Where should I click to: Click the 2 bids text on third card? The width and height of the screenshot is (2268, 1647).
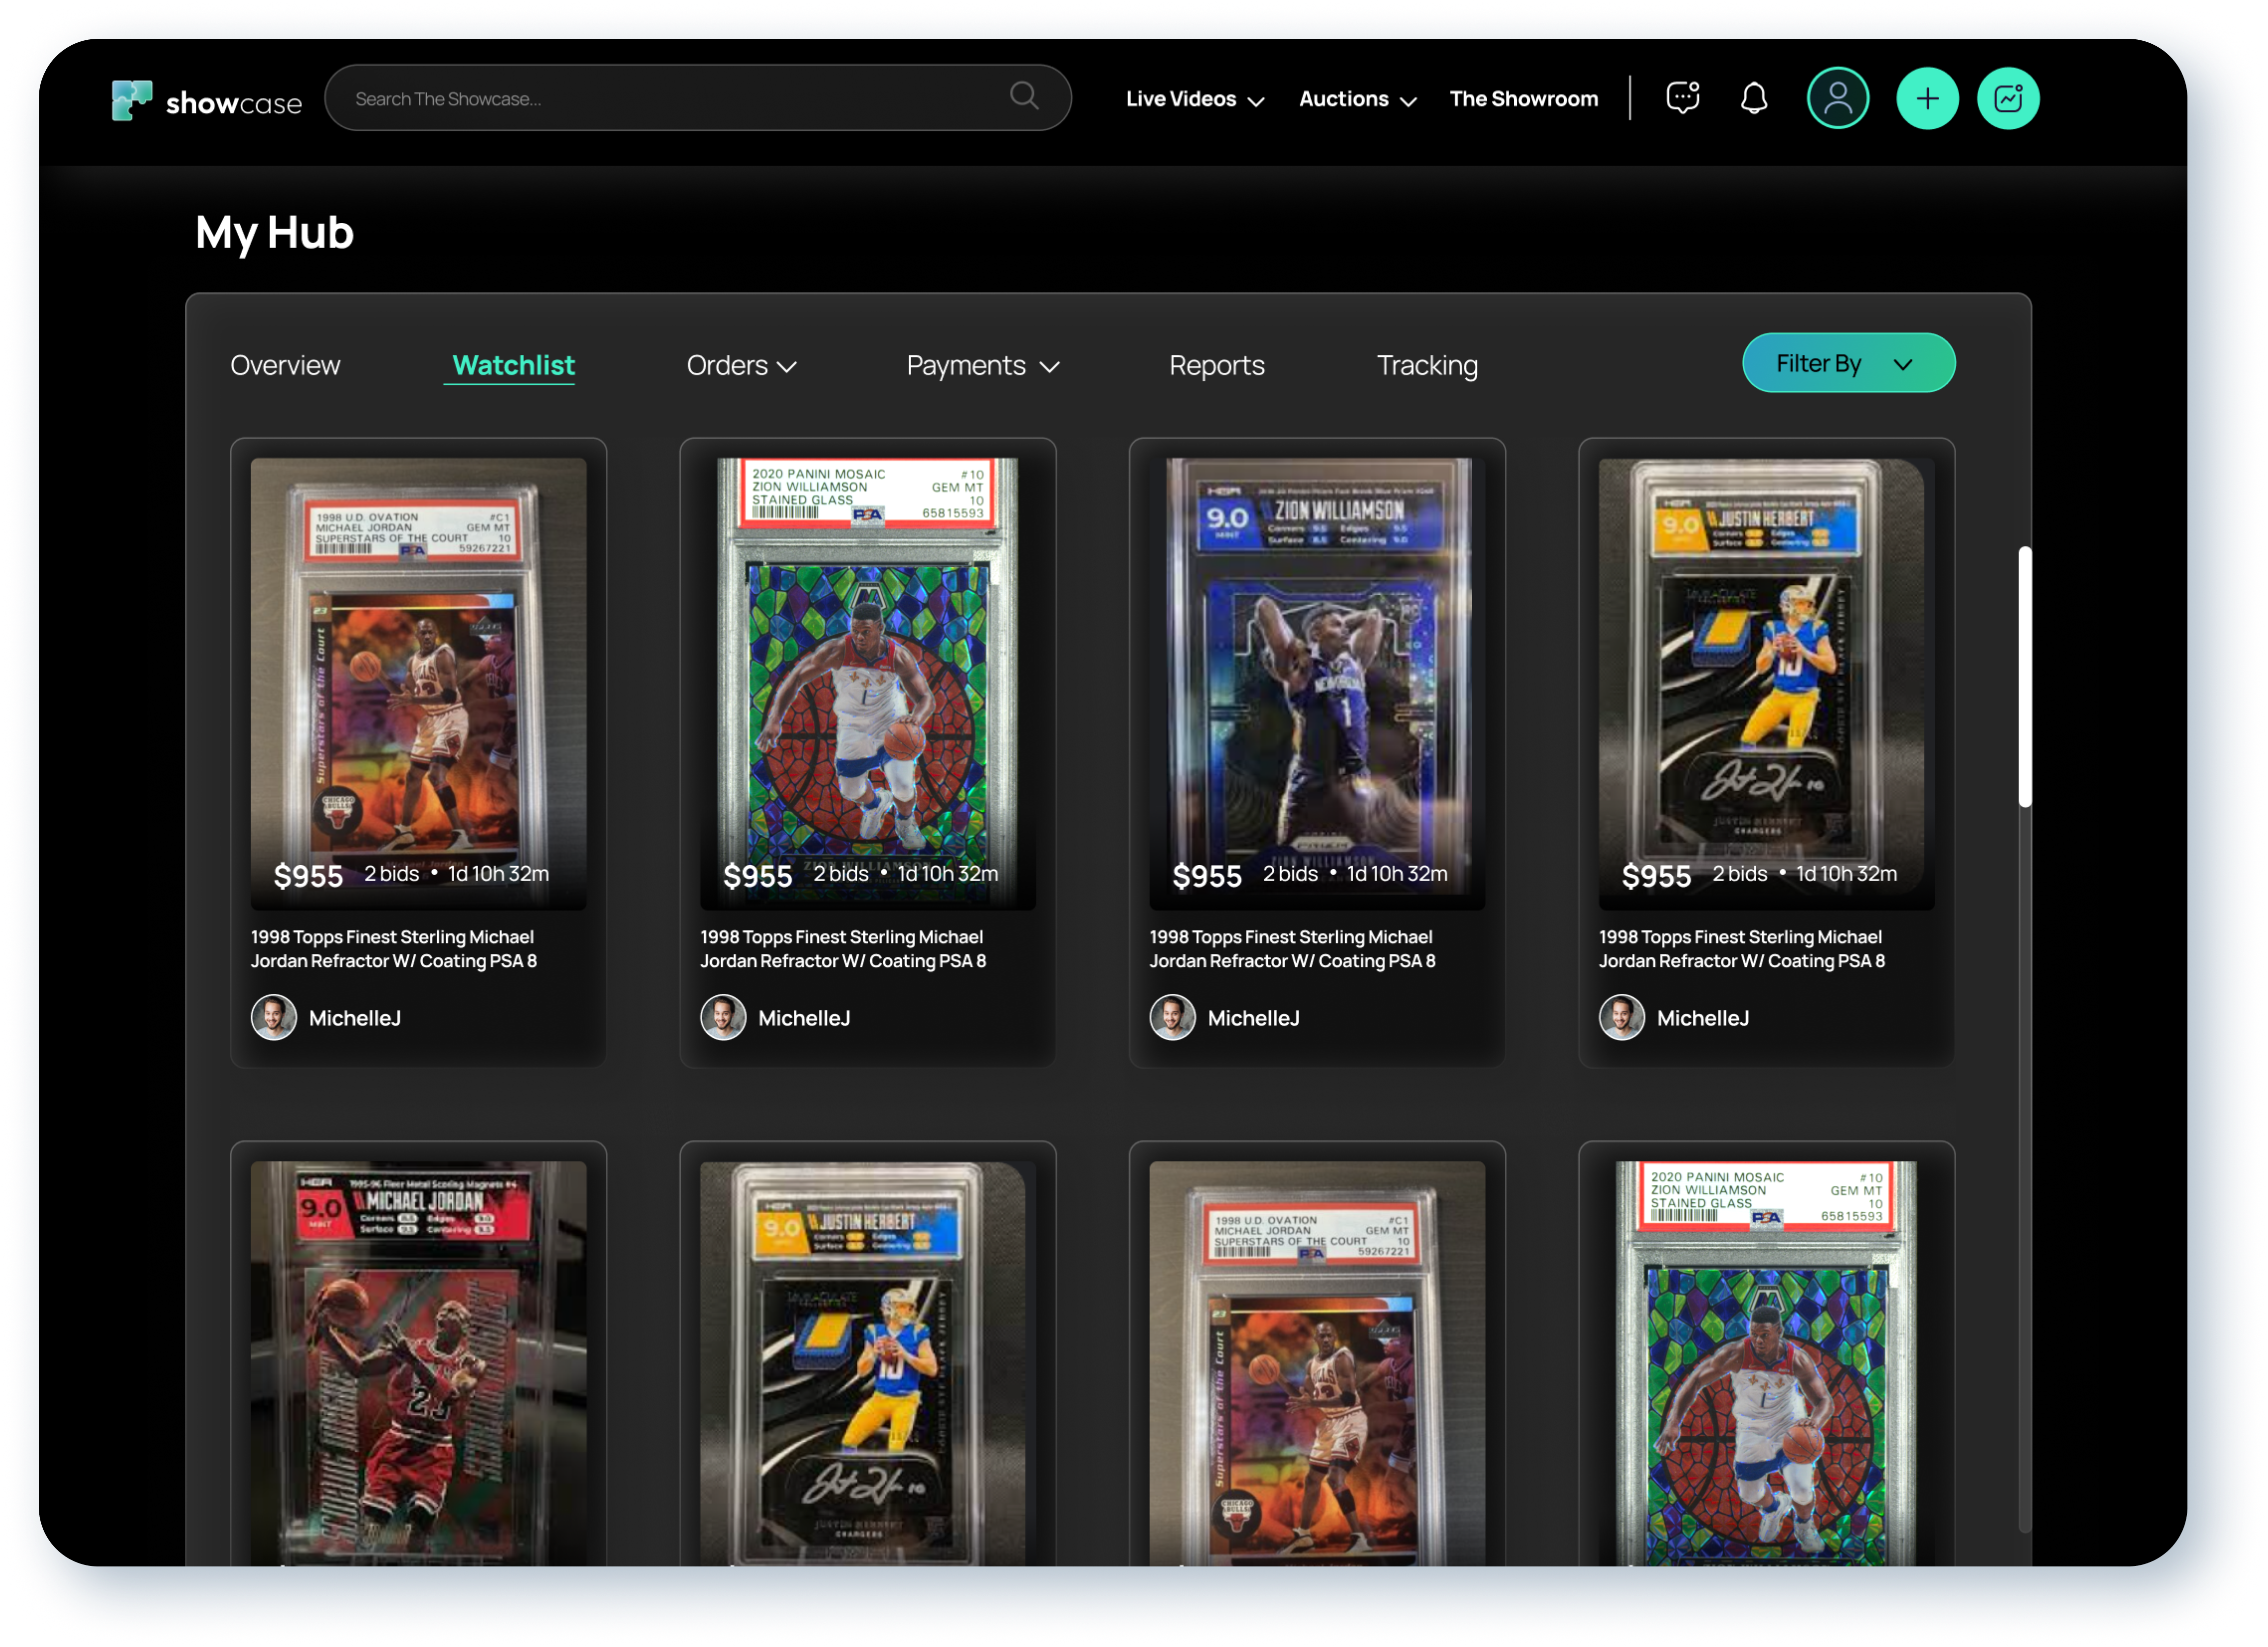pos(1290,873)
